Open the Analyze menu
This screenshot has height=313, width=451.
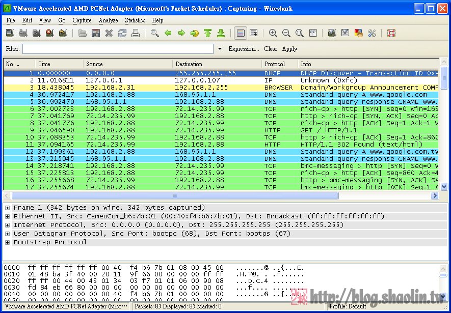pos(109,20)
